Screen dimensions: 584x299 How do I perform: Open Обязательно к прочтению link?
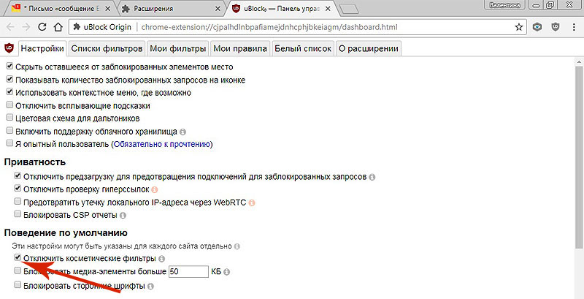click(x=162, y=144)
